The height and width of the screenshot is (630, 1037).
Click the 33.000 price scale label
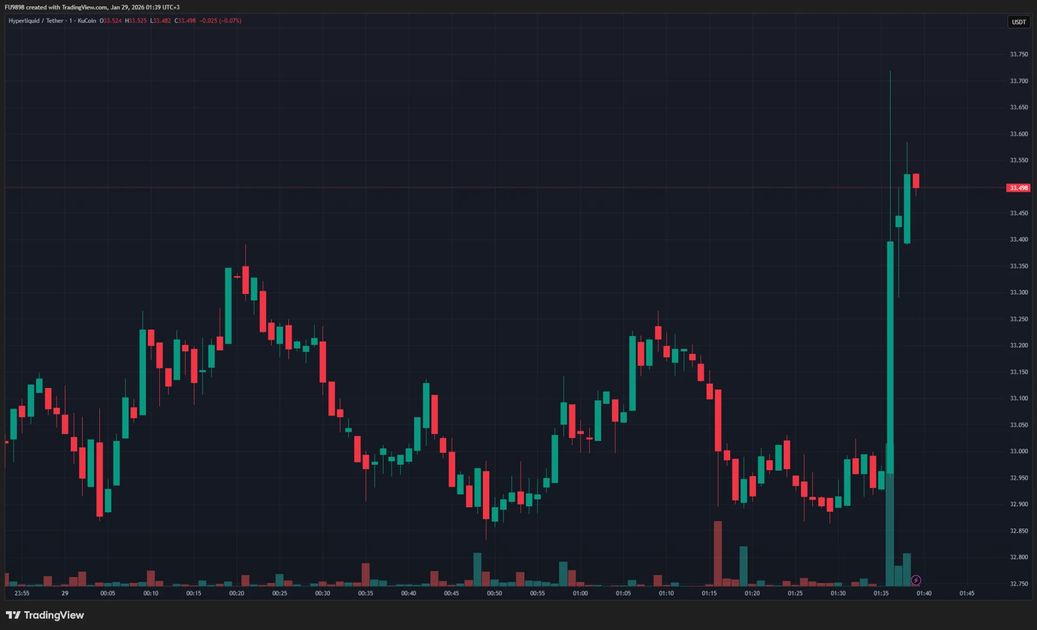coord(1019,451)
